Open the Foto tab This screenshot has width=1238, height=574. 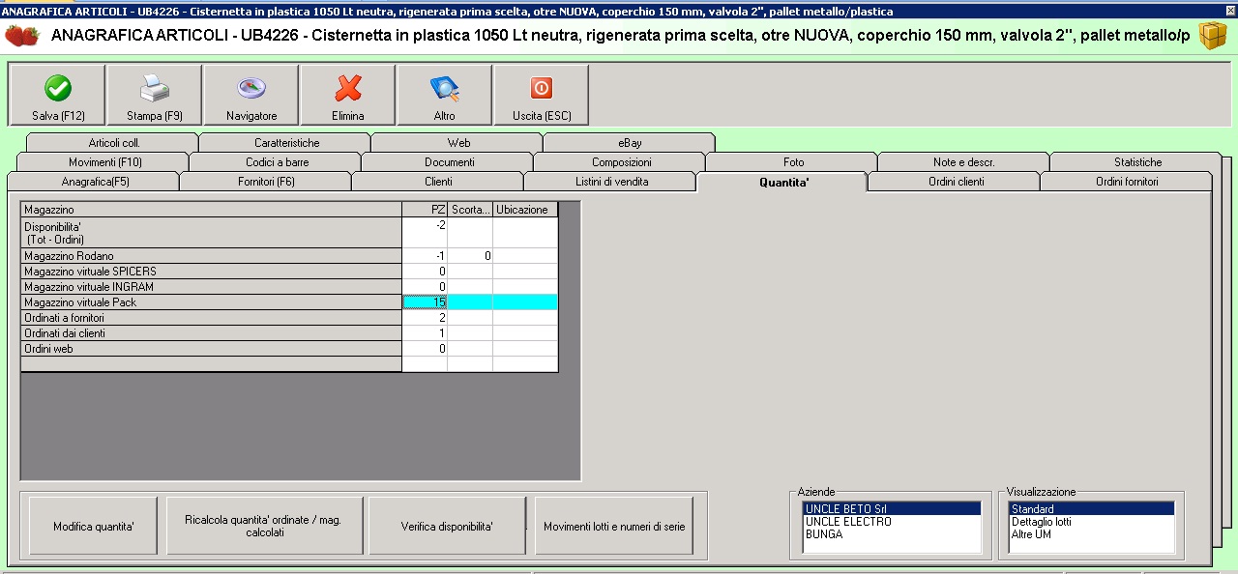tap(793, 162)
